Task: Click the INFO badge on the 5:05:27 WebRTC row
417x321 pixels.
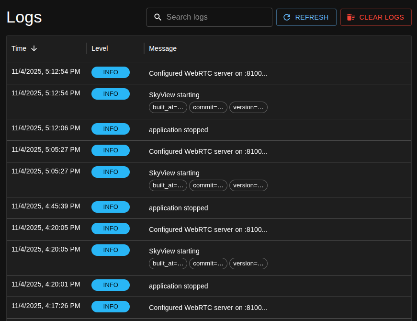Action: pyautogui.click(x=110, y=150)
